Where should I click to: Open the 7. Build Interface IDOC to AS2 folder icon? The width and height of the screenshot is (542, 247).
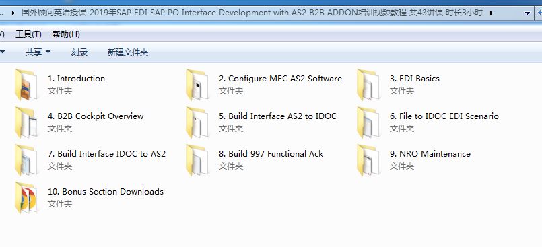coord(26,160)
